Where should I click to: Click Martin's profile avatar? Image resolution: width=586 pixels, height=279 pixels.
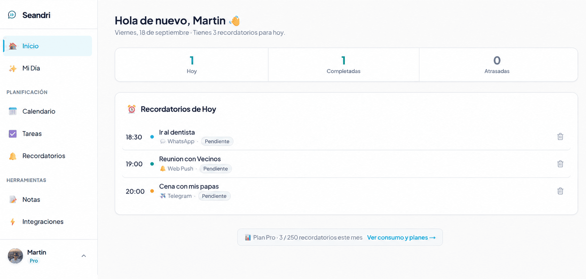(x=15, y=256)
